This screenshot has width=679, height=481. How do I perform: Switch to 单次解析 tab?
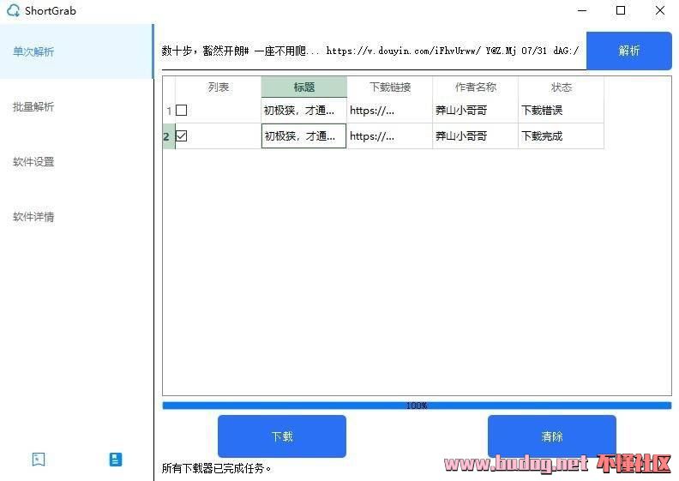(x=76, y=51)
